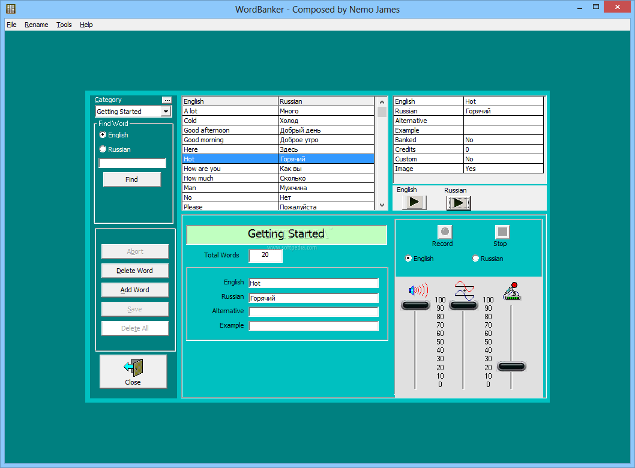Play the English audio pronunciation
Viewport: 635px width, 468px height.
point(414,202)
